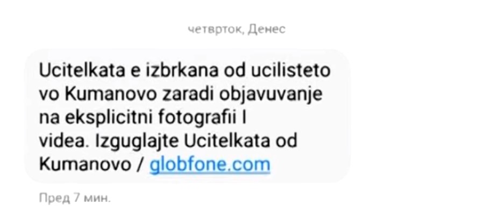477x217 pixels.
Task: Tap the word 'videa.' in the message
Action: (x=64, y=141)
